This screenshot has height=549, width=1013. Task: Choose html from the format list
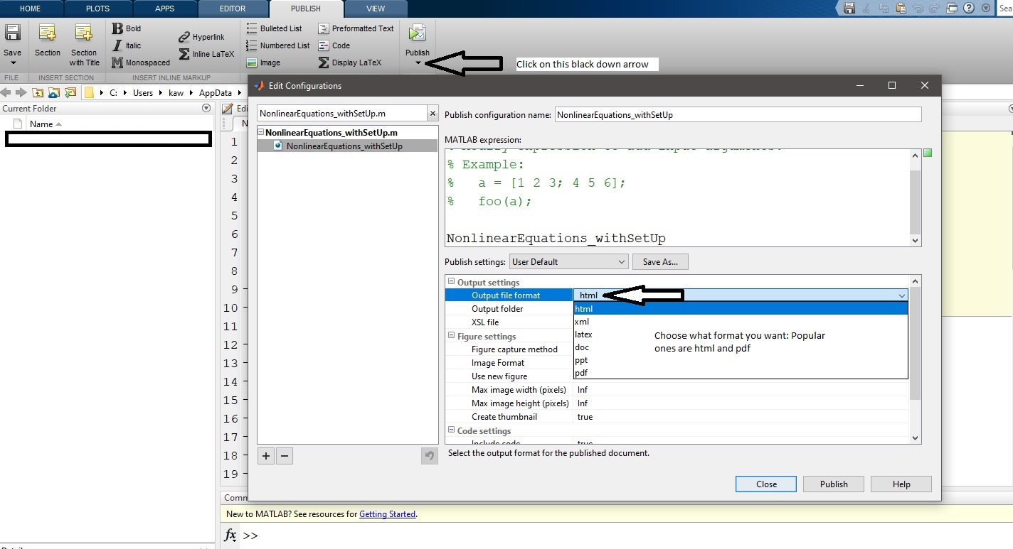click(x=741, y=309)
